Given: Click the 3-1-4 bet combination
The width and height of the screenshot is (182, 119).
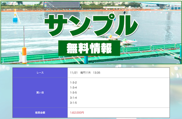Looking at the screenshot, I should pos(73,98).
